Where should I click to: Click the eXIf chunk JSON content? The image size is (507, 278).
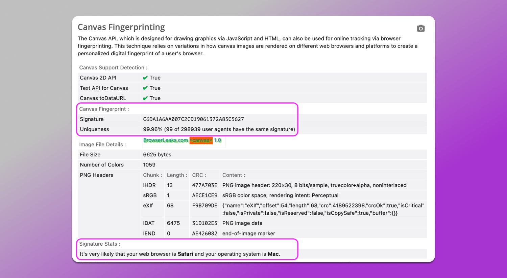pyautogui.click(x=323, y=209)
